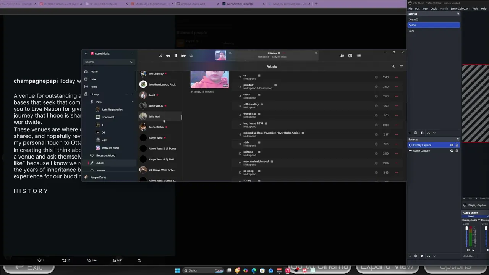This screenshot has height=275, width=489.
Task: Open OBS File menu
Action: pyautogui.click(x=411, y=8)
